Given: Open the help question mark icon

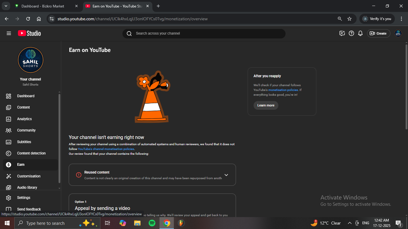Looking at the screenshot, I should point(352,33).
